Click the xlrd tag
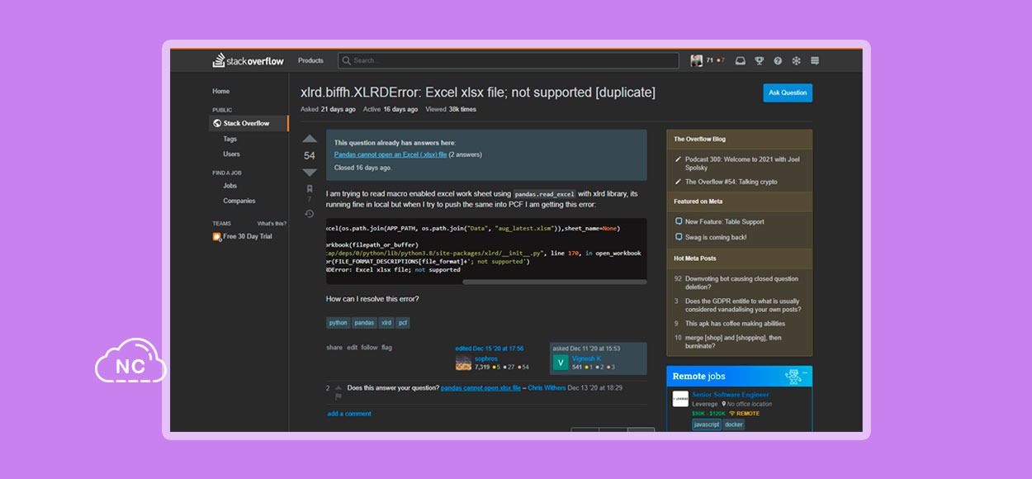The height and width of the screenshot is (479, 1032). point(386,323)
